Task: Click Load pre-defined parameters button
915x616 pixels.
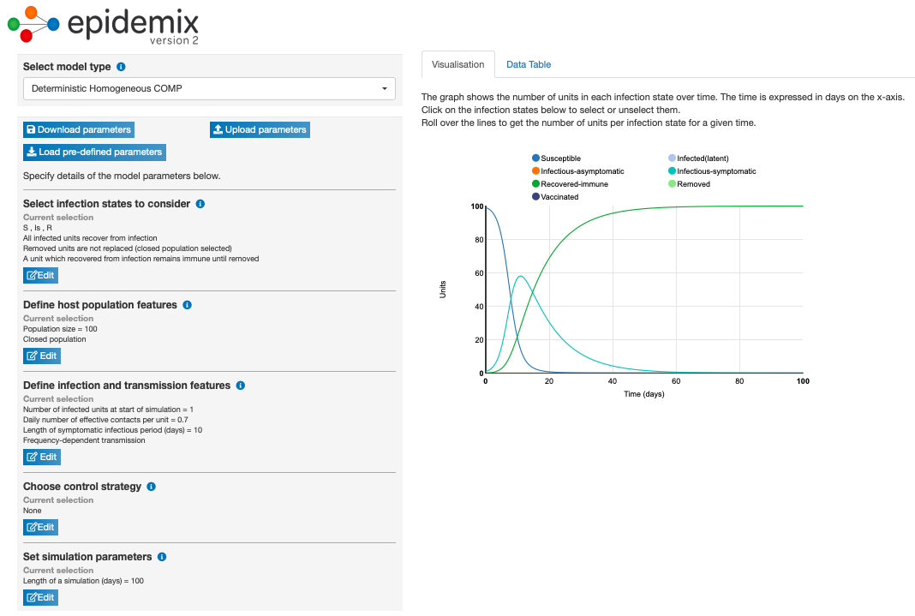Action: (94, 152)
